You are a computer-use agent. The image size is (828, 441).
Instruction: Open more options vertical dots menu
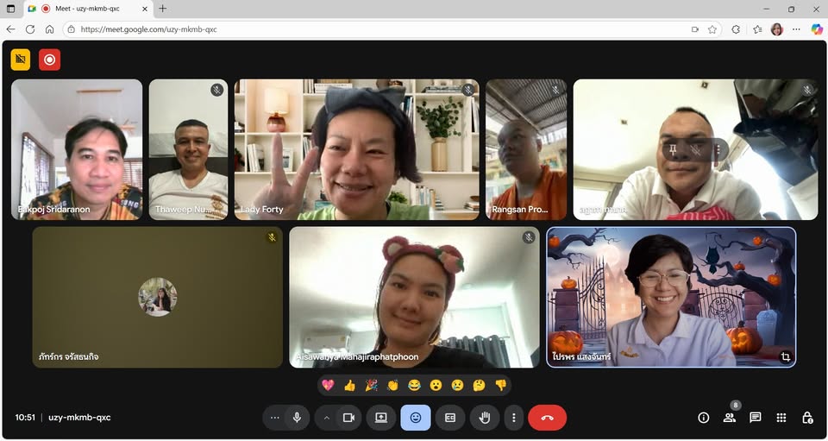click(x=513, y=418)
